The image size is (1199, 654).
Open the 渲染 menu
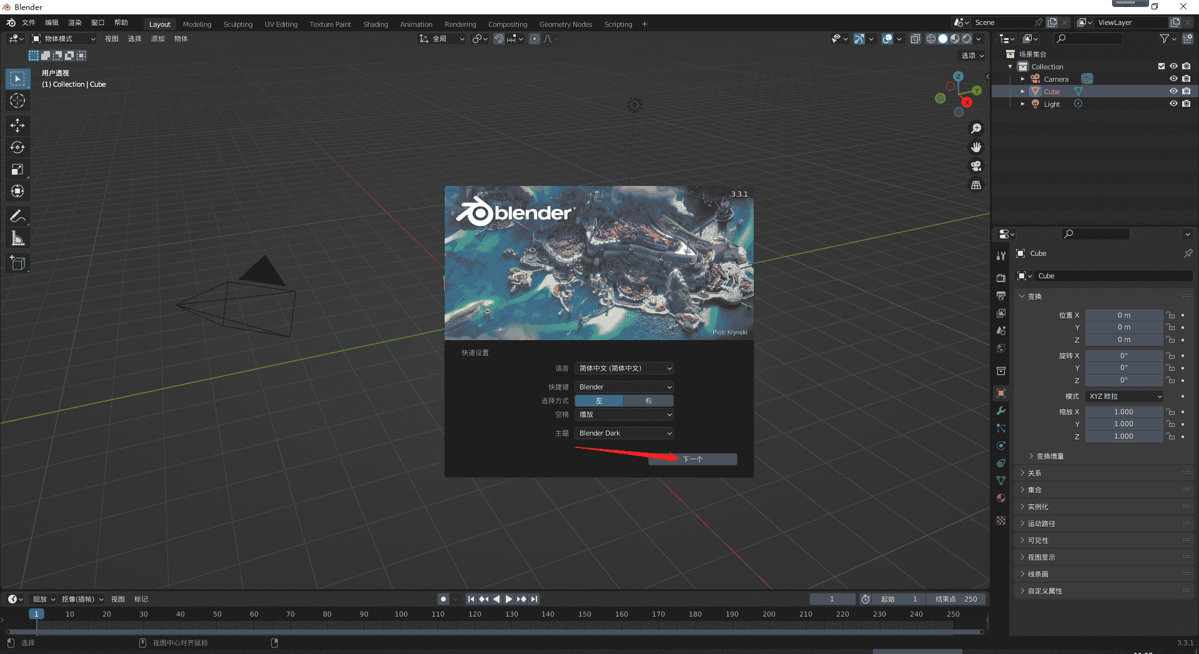(75, 22)
